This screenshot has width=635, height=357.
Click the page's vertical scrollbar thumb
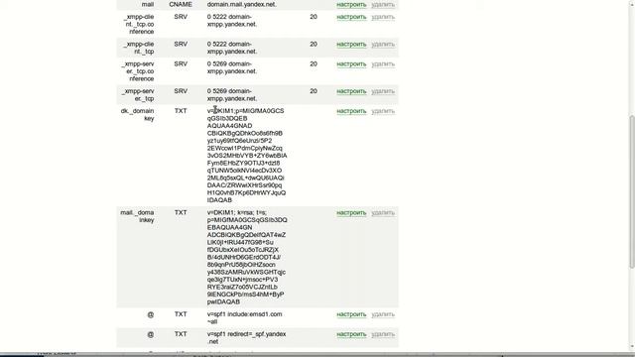tap(632, 191)
